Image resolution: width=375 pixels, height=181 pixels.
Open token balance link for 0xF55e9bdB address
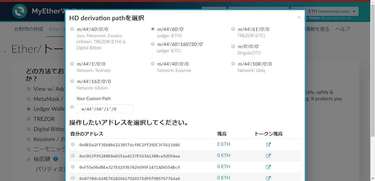tap(268, 167)
